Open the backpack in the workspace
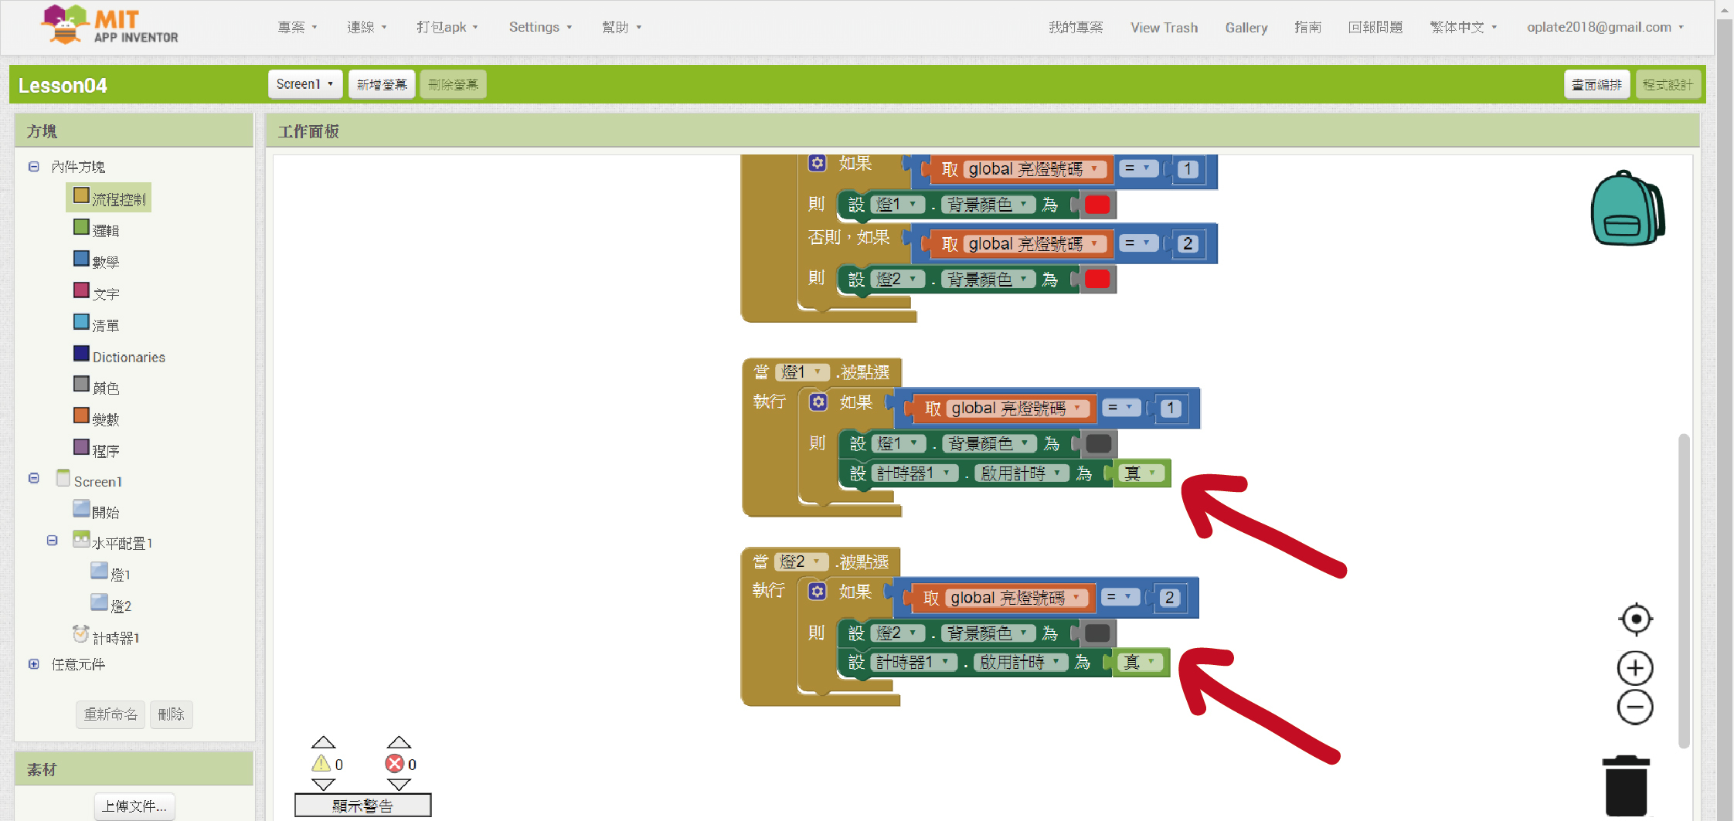 coord(1627,209)
